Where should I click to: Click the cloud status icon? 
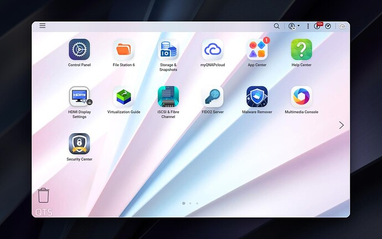coord(342,26)
